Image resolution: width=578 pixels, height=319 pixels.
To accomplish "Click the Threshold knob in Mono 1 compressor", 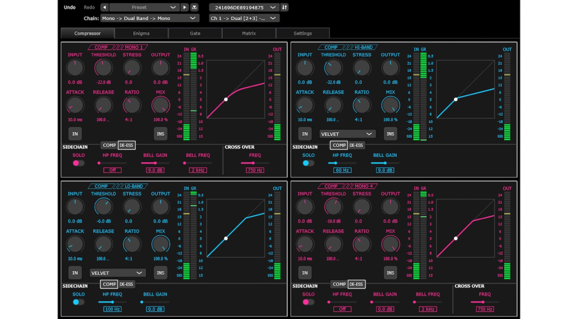I will 103,68.
